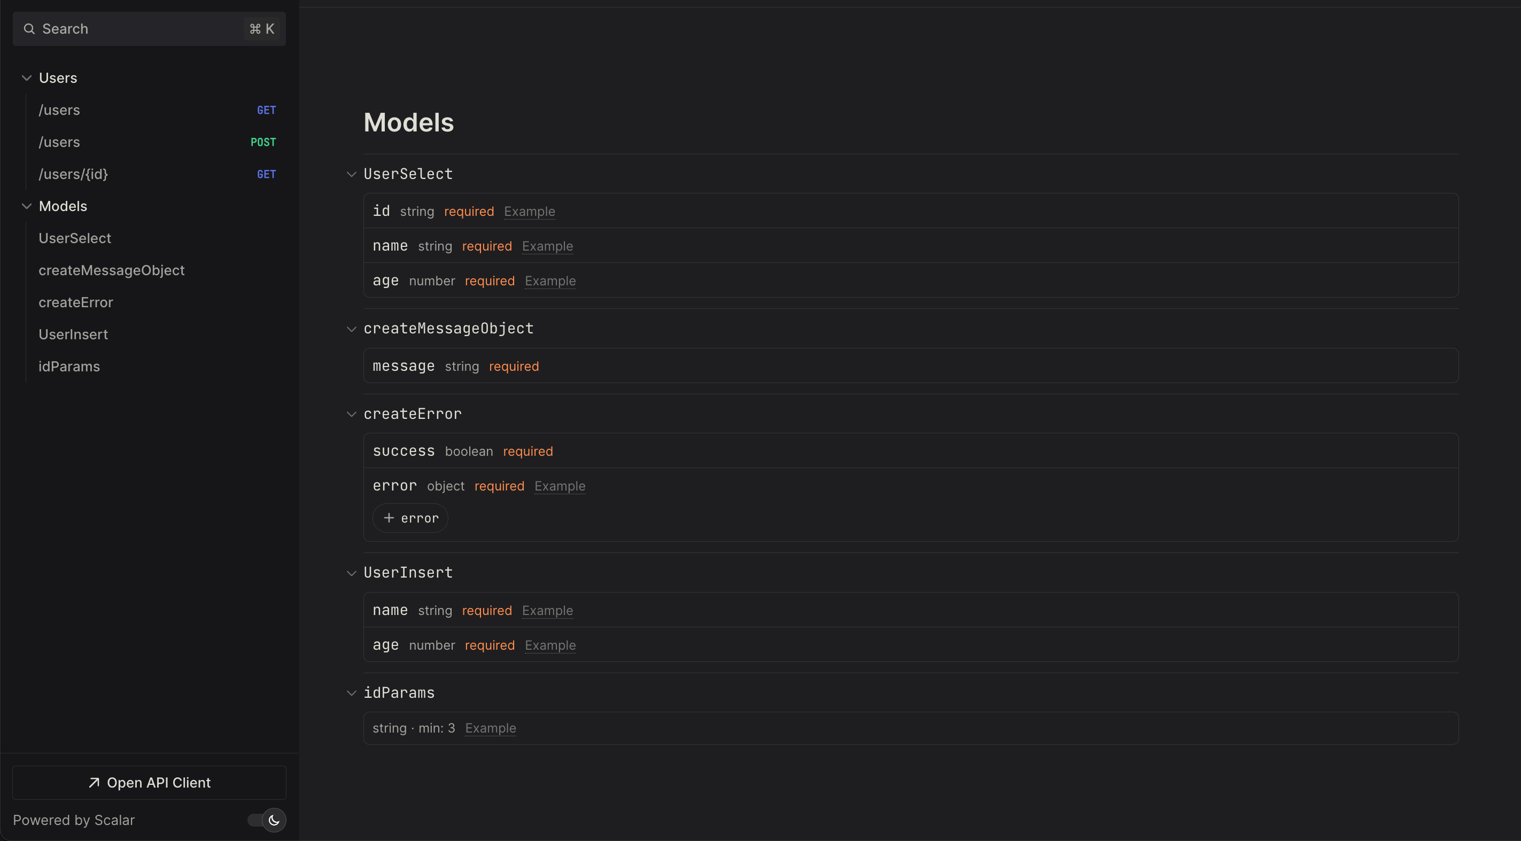Collapse the UserSelect model details

(x=351, y=174)
